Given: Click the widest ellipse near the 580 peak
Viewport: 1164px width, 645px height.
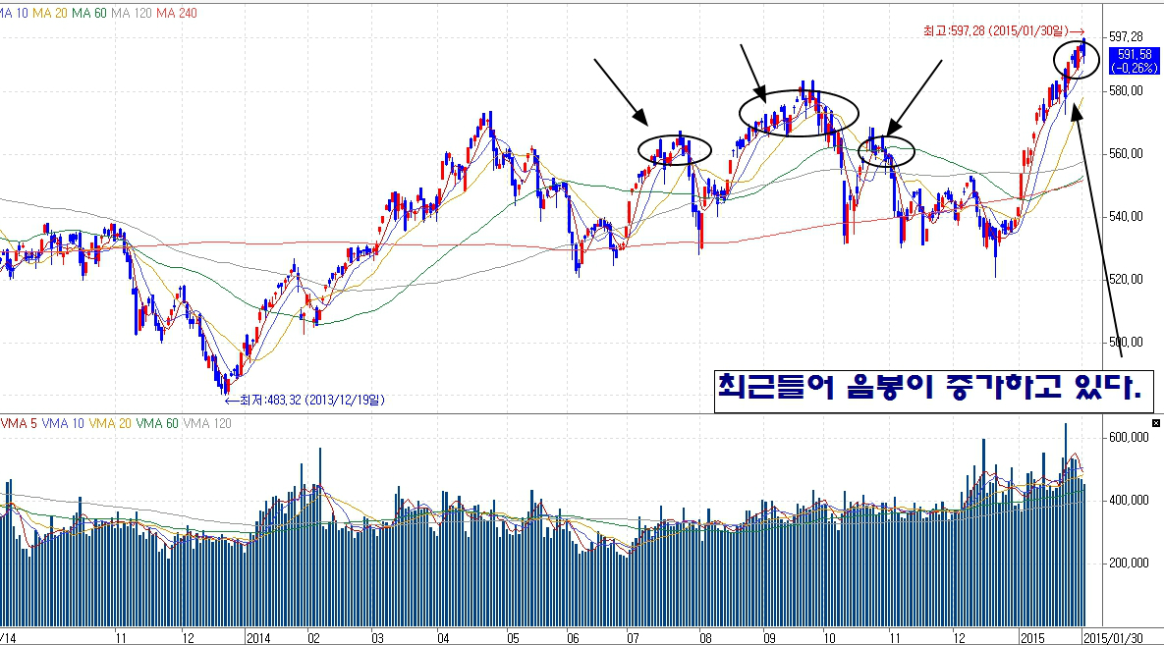Looking at the screenshot, I should (x=799, y=112).
